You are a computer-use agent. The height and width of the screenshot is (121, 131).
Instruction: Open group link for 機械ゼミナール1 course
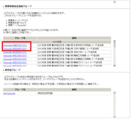(x=15, y=63)
